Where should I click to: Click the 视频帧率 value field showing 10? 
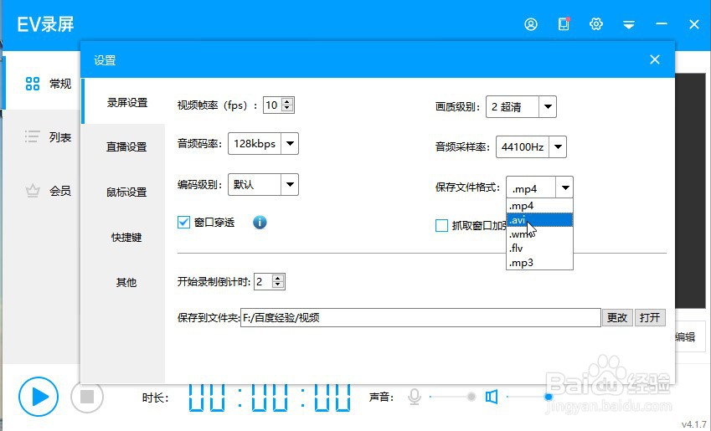pyautogui.click(x=272, y=105)
